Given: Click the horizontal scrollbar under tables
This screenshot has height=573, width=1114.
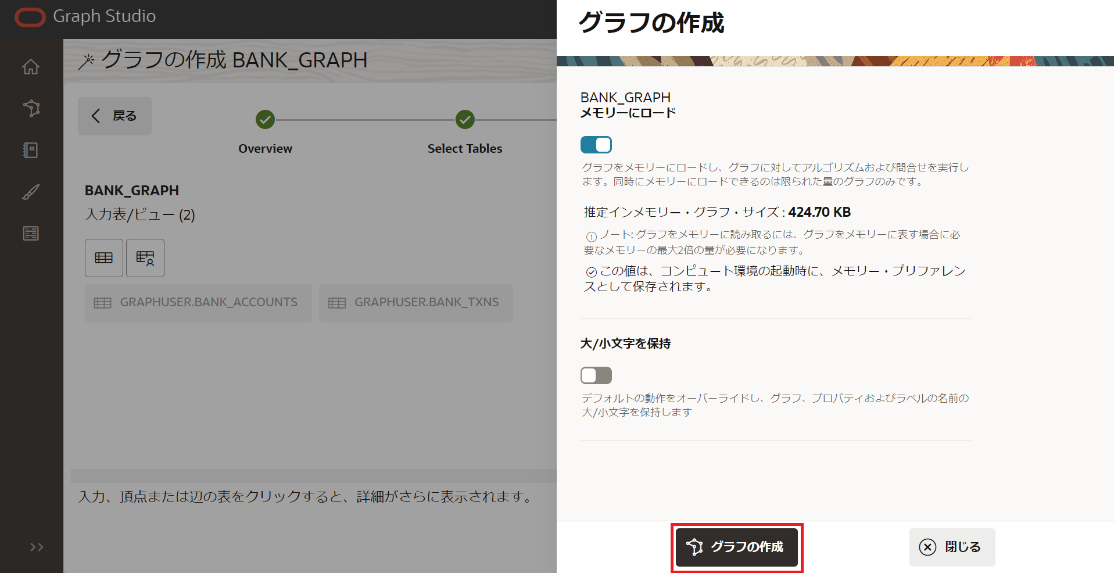Looking at the screenshot, I should (313, 476).
